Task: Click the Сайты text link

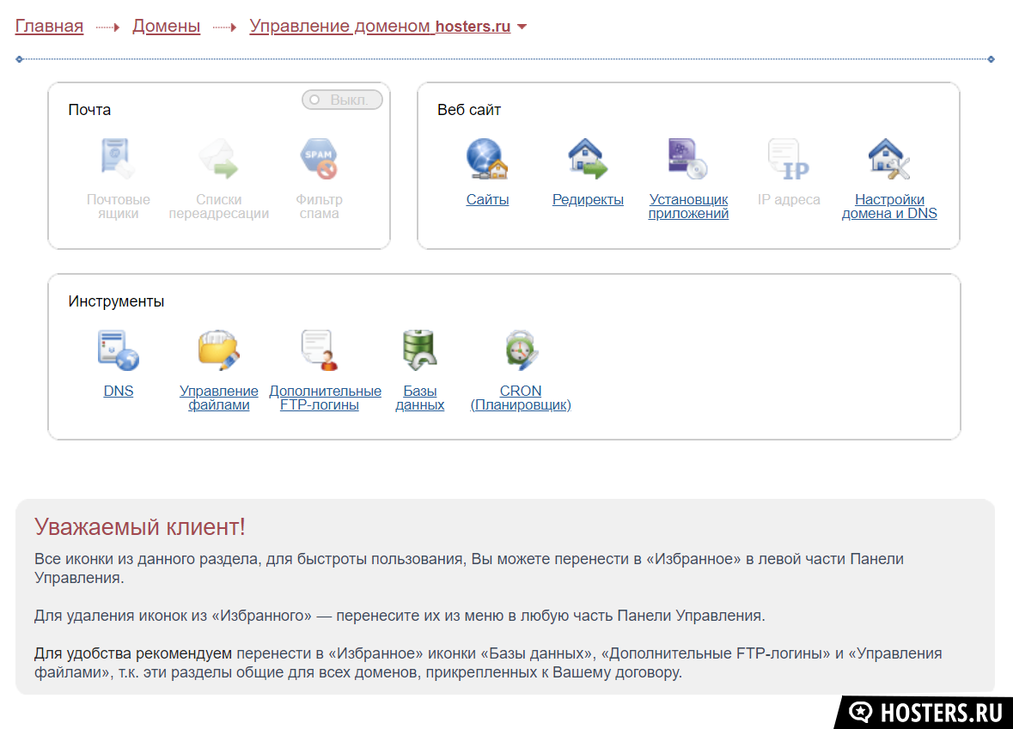Action: (487, 200)
